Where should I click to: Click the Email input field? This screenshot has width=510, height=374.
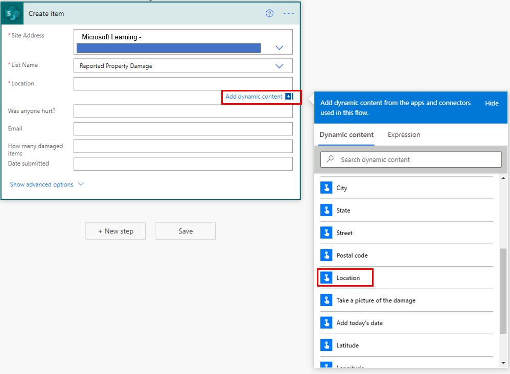point(183,129)
